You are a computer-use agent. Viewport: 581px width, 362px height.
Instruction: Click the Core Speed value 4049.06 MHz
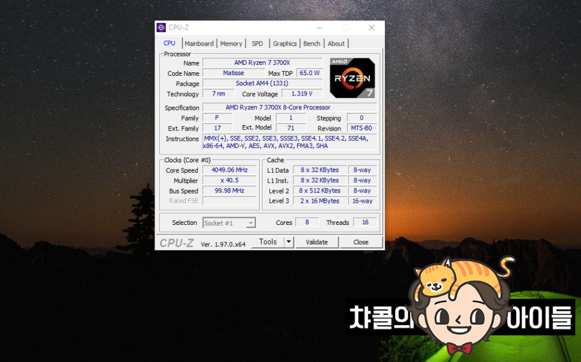pyautogui.click(x=229, y=170)
